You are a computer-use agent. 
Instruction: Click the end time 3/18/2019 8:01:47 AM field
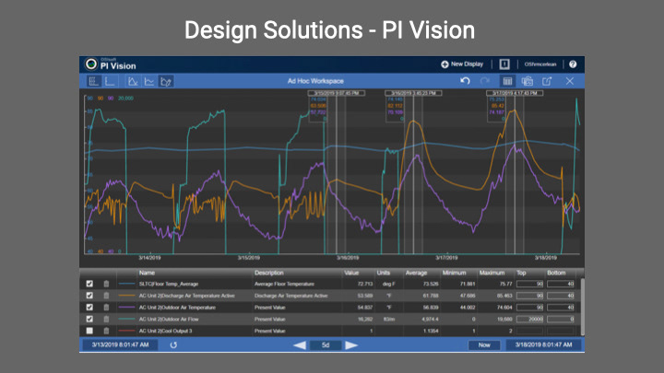click(x=543, y=344)
